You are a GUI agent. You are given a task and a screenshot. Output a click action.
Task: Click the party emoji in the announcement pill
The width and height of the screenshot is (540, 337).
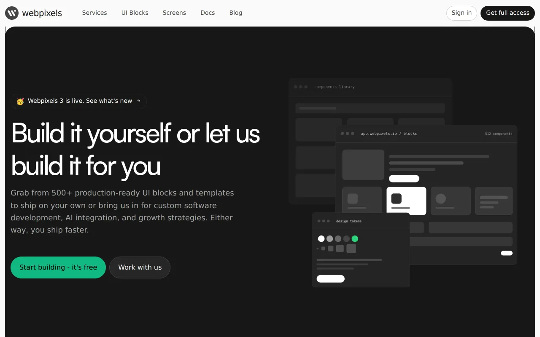[20, 101]
